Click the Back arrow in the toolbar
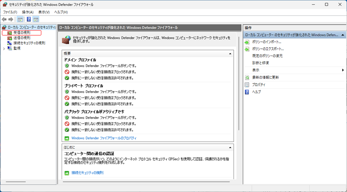 pyautogui.click(x=4, y=19)
